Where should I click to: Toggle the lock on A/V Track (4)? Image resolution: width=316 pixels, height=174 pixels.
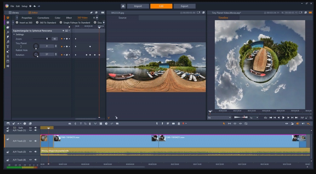[x=8, y=160]
